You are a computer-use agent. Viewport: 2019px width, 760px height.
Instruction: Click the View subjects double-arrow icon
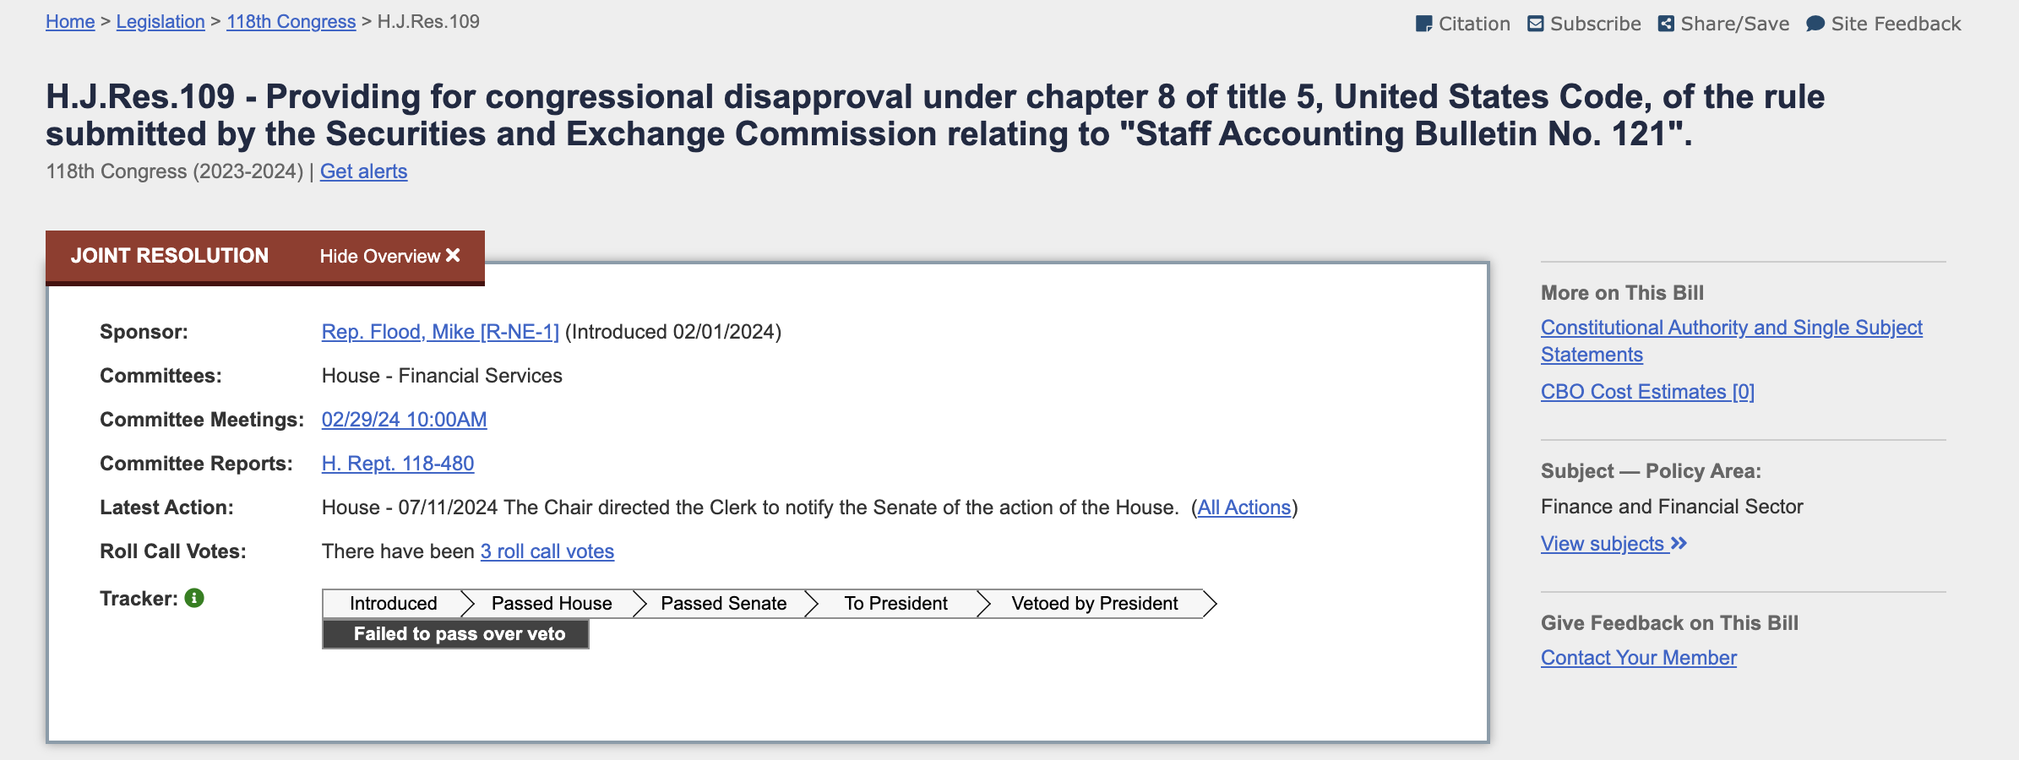click(1679, 543)
